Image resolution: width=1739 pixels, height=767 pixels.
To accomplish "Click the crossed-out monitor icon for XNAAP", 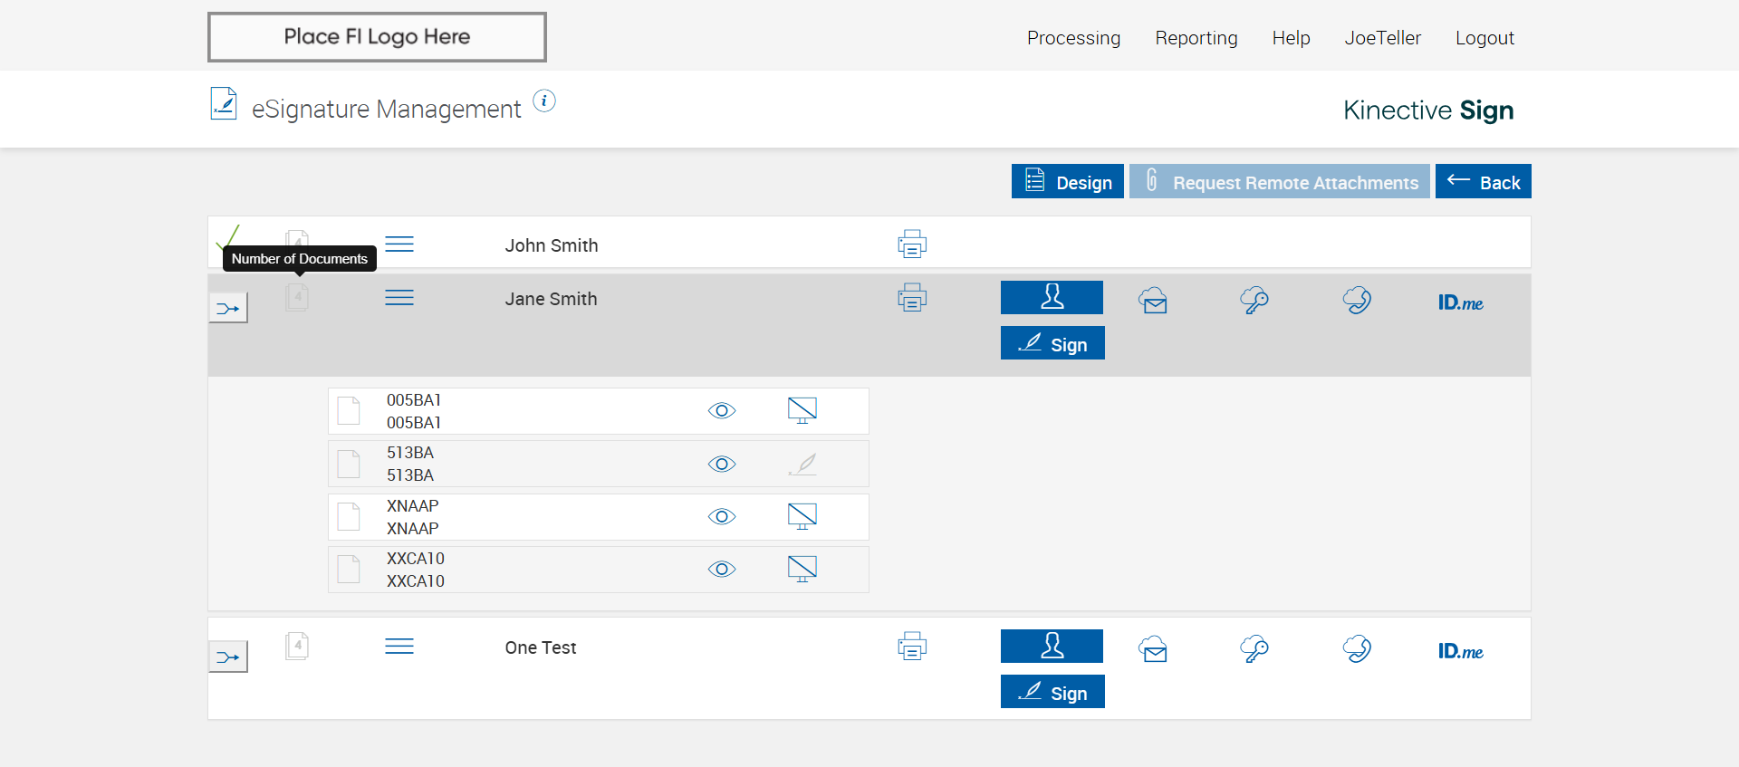I will pos(802,516).
